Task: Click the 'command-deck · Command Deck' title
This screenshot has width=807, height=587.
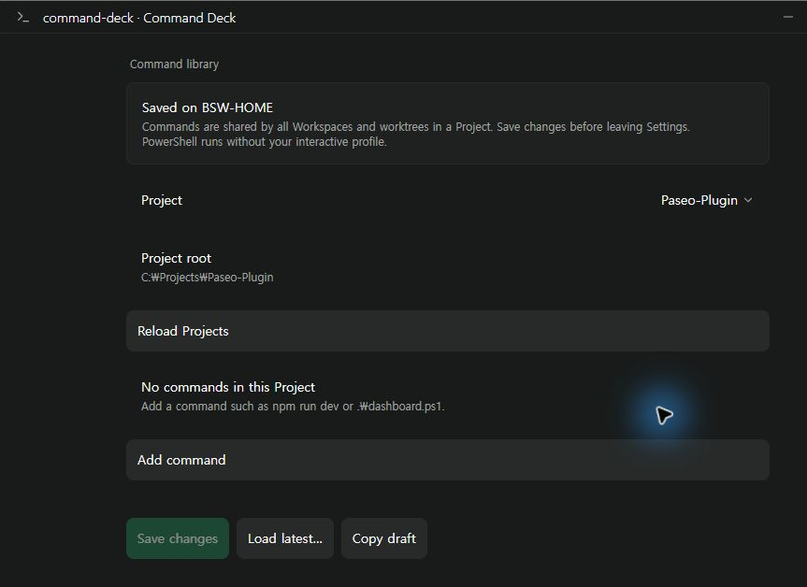Action: coord(139,18)
